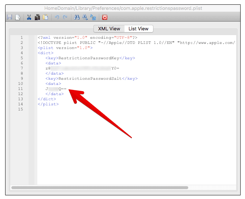Click the Redo arrow icon
245x199 pixels.
(65, 17)
